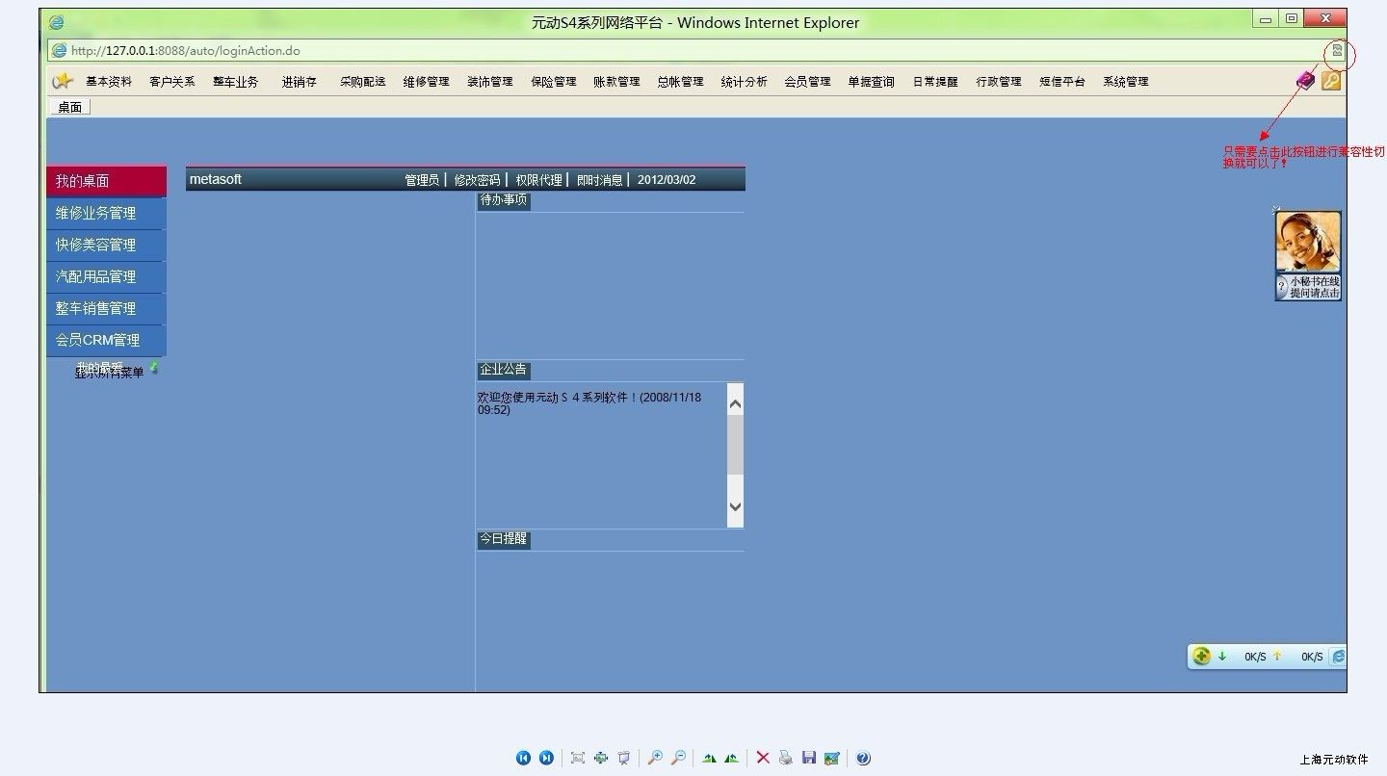The width and height of the screenshot is (1387, 776).
Task: Expand 整车销售管理 in the sidebar
Action: click(x=96, y=308)
